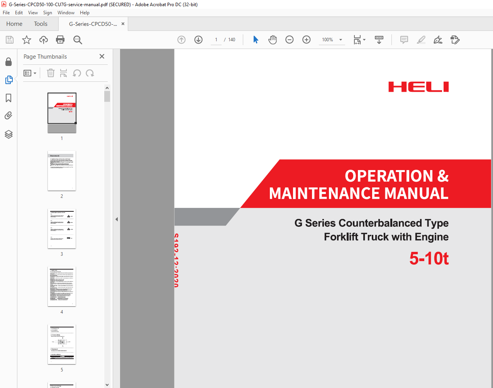Click the insert pages icon in thumbnails panel
Screen dimensions: 493x388
click(64, 73)
